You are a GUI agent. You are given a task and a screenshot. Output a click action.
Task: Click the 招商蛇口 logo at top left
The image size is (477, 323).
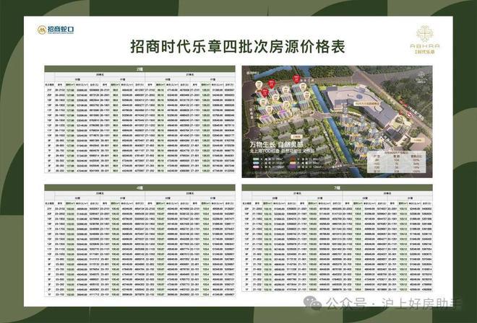pyautogui.click(x=55, y=30)
